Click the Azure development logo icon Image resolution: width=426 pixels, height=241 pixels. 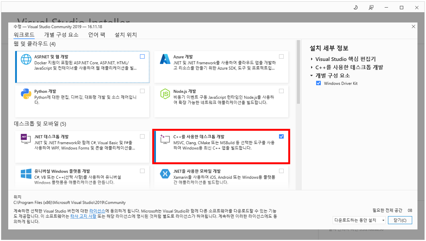[x=165, y=60]
